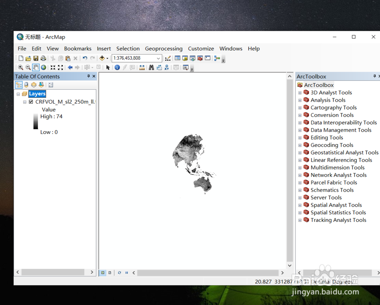
Task: Toggle the ArcToolbox window icon
Action: (x=200, y=58)
